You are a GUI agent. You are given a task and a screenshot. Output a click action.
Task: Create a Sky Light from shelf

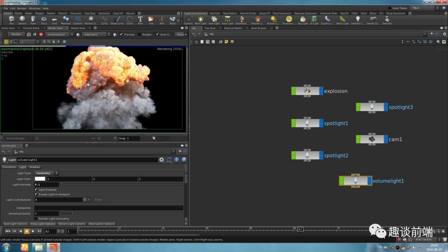[x=303, y=20]
